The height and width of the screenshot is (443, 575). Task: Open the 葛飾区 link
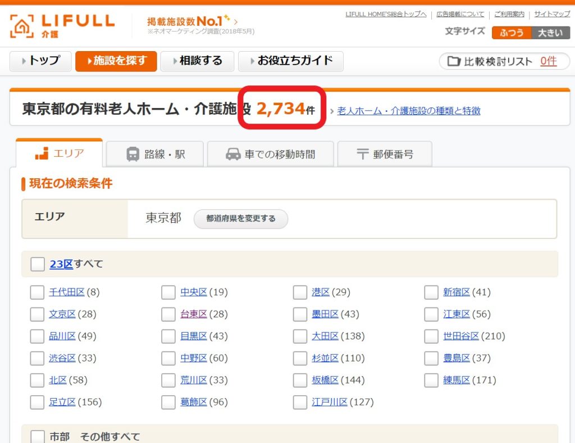[x=194, y=403]
